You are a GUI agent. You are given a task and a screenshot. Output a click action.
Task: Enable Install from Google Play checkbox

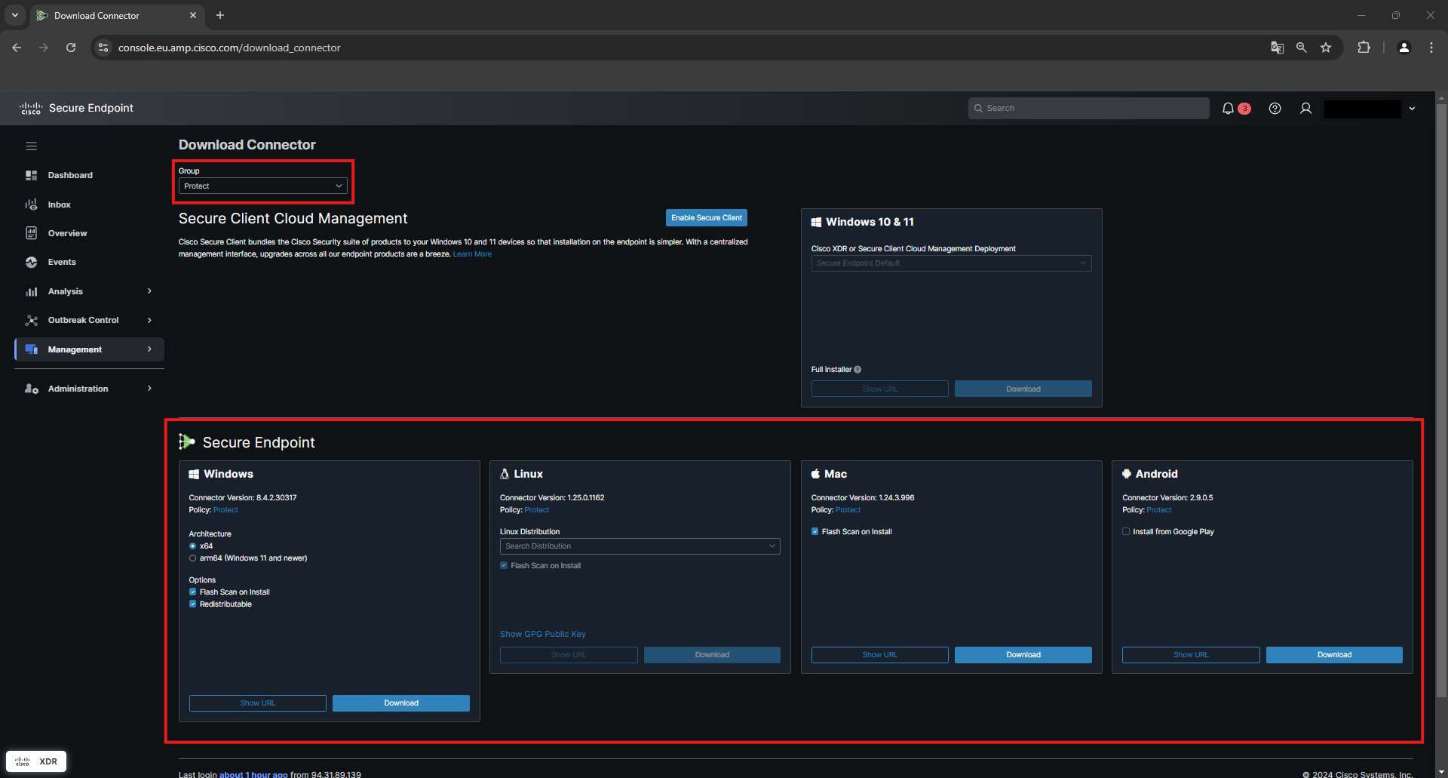tap(1126, 532)
